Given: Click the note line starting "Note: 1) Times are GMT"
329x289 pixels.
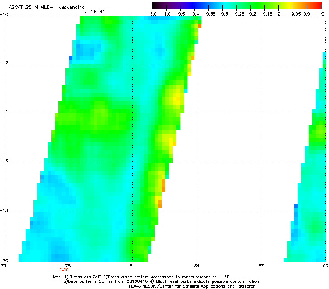Looking at the screenshot, I should point(140,277).
